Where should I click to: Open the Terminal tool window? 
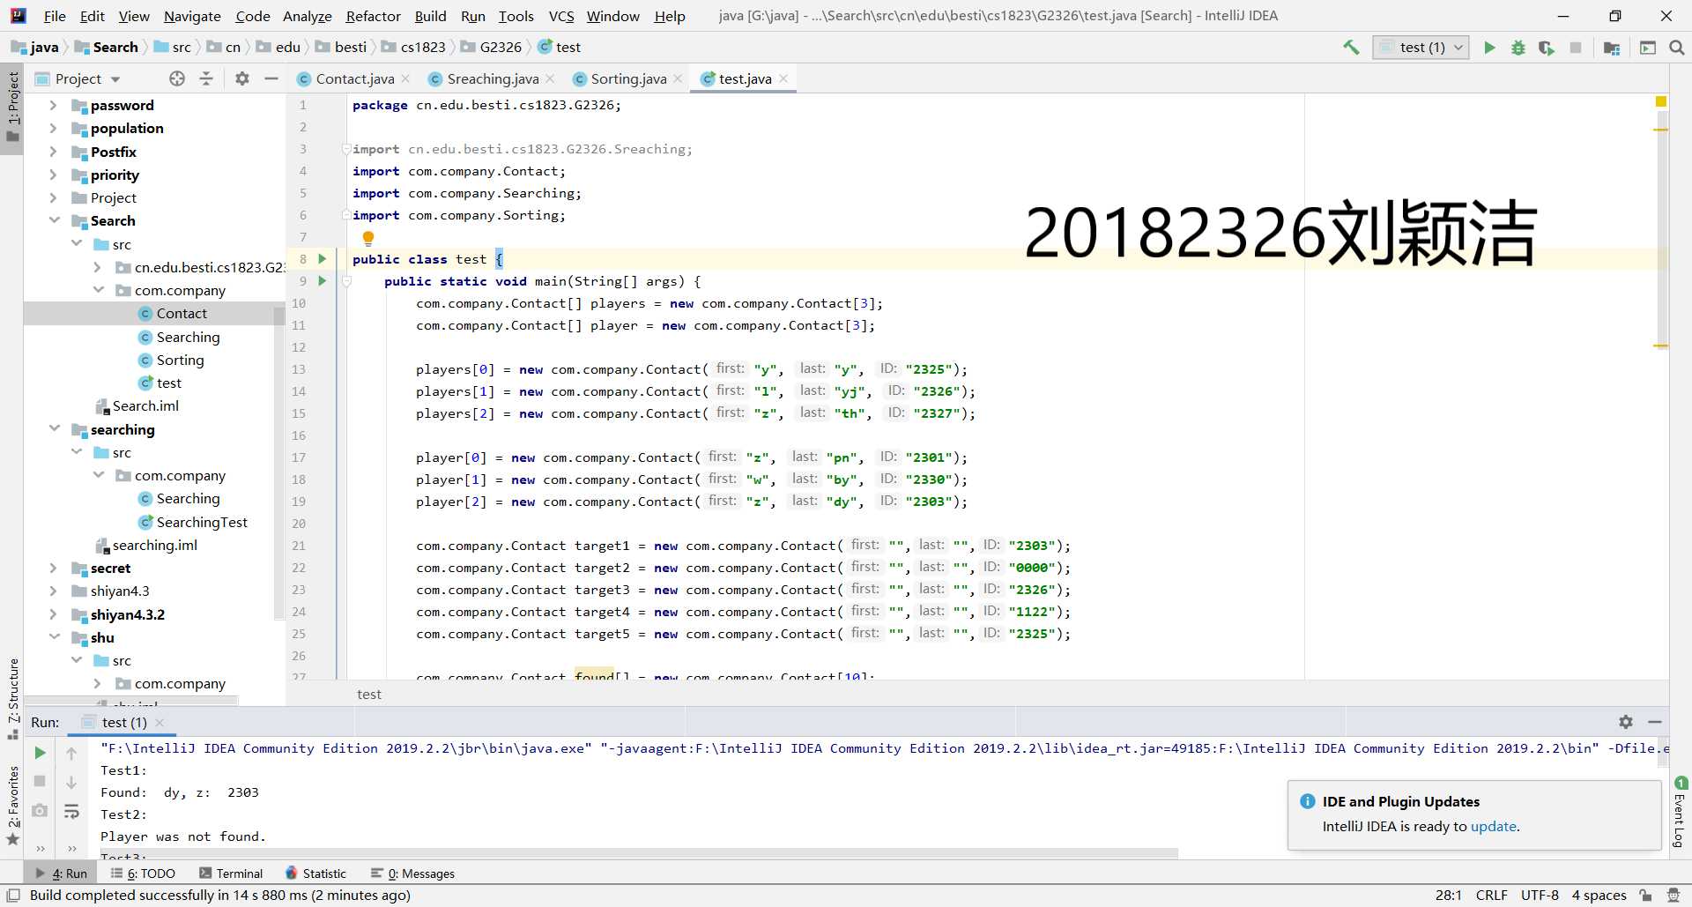click(231, 874)
